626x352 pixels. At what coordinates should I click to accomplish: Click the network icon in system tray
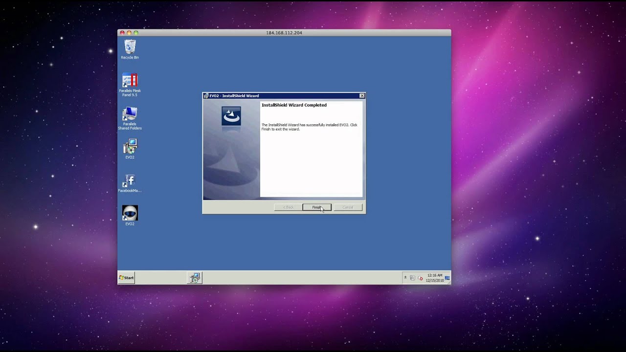pyautogui.click(x=413, y=278)
